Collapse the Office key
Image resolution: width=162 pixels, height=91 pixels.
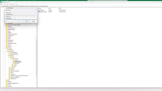pyautogui.click(x=8, y=56)
